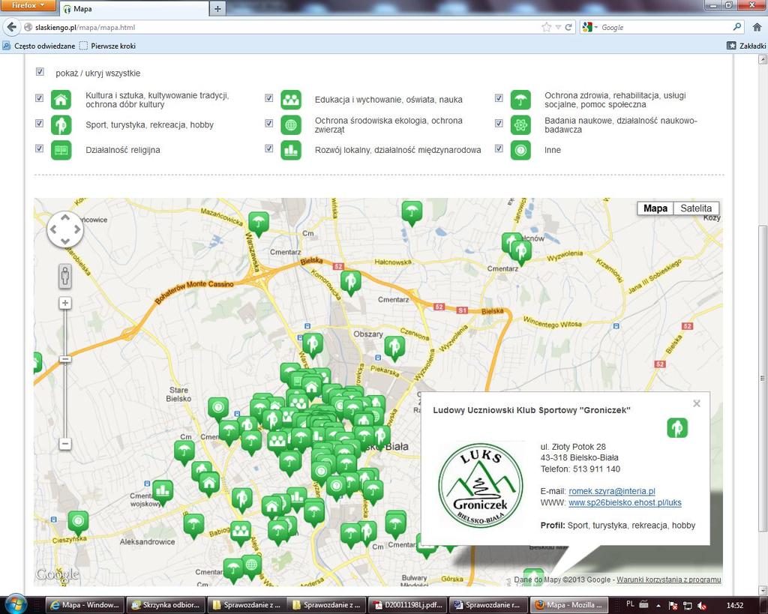This screenshot has height=614, width=768.
Task: Bookmark this page with the star icon
Action: coord(547,28)
